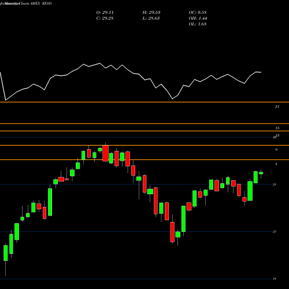Click the orange level label "9"
The height and width of the screenshot is (289, 289).
(276, 150)
